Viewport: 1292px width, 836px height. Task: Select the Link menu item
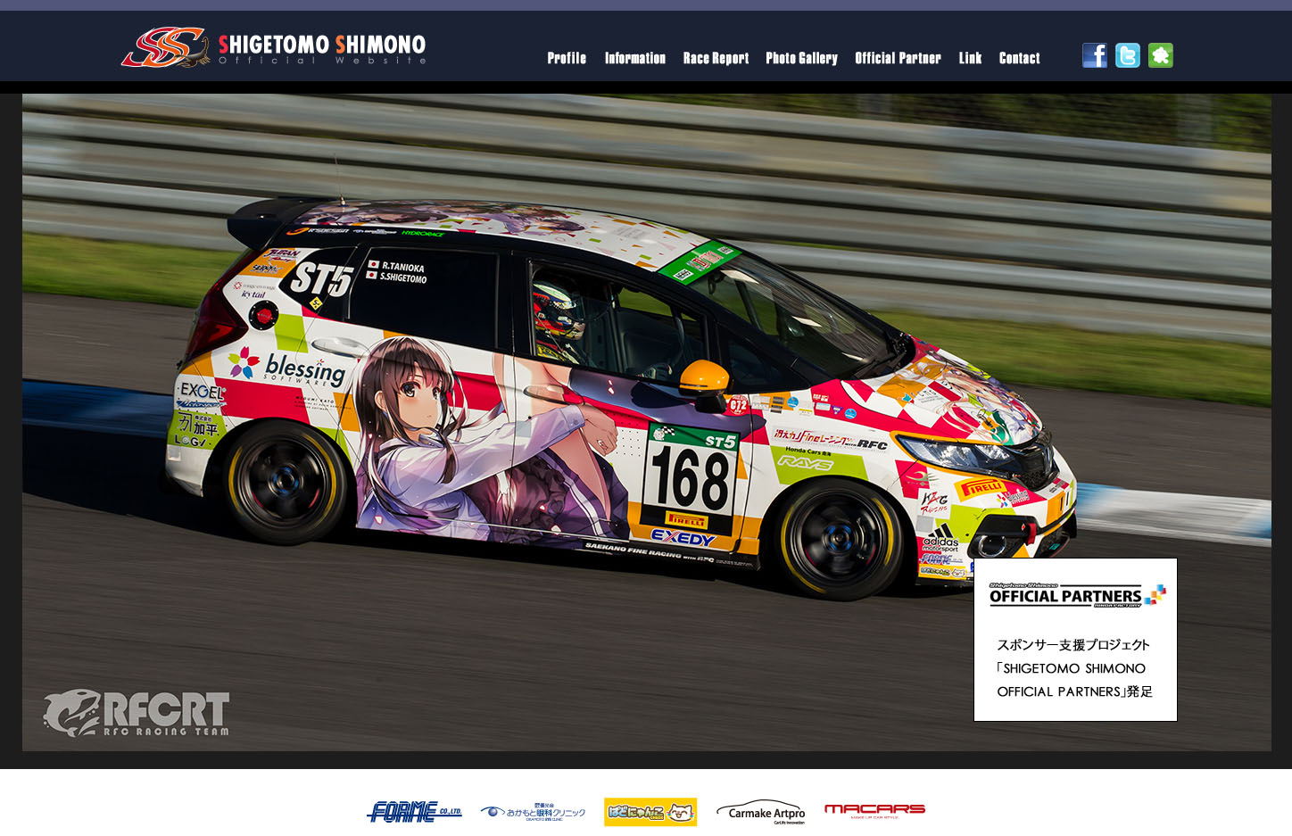(970, 58)
